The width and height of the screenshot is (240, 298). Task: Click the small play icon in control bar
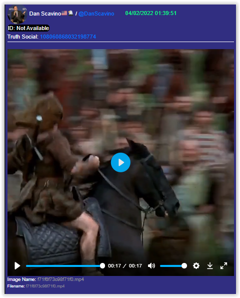point(17,265)
